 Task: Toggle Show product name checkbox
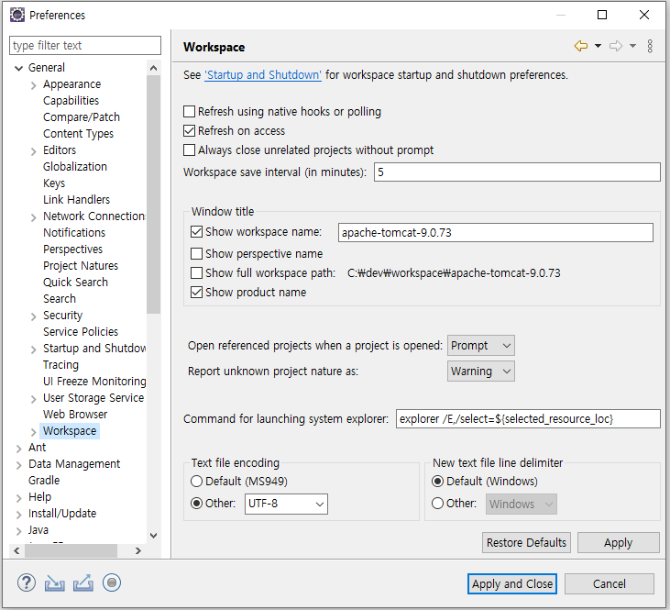point(196,293)
